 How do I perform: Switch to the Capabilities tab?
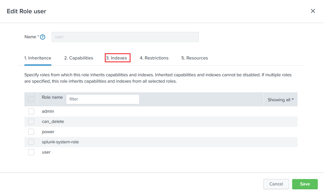tap(78, 58)
